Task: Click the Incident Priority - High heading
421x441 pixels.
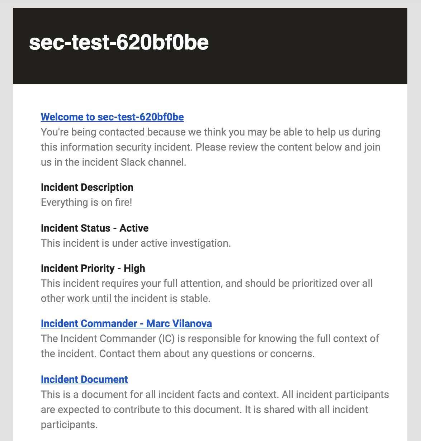Action: coord(93,268)
